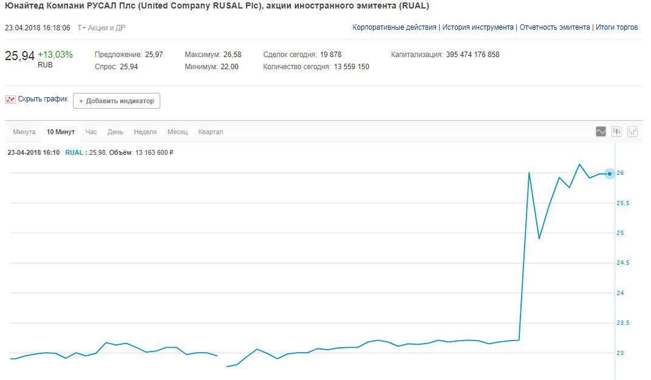
Task: Select the 10 Минут interval tab
Action: (61, 132)
